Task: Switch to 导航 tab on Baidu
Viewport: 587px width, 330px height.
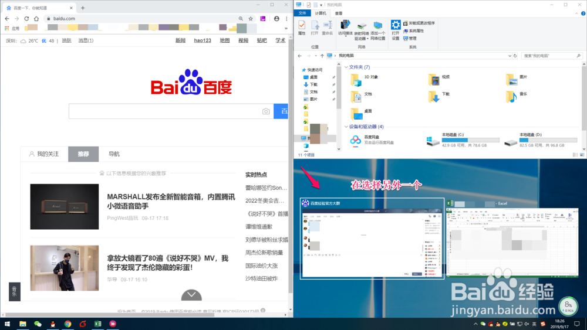Action: [x=114, y=154]
